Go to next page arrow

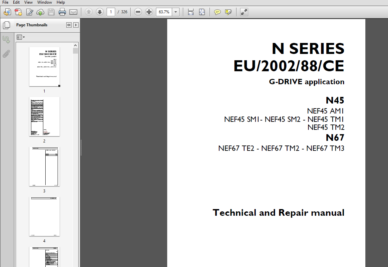(x=100, y=12)
